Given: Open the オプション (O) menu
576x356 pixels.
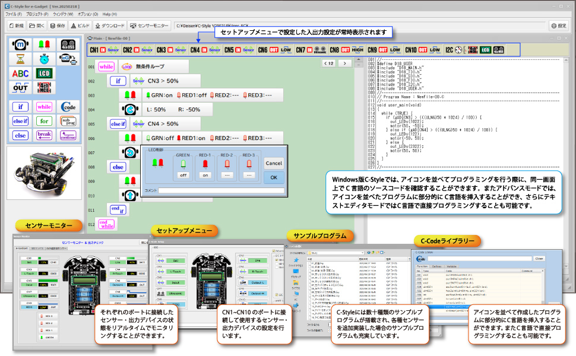Looking at the screenshot, I should coord(88,14).
